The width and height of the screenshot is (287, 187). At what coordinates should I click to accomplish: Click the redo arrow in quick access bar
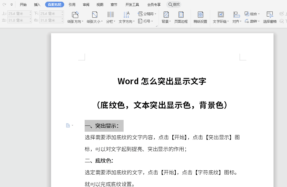tap(4, 4)
